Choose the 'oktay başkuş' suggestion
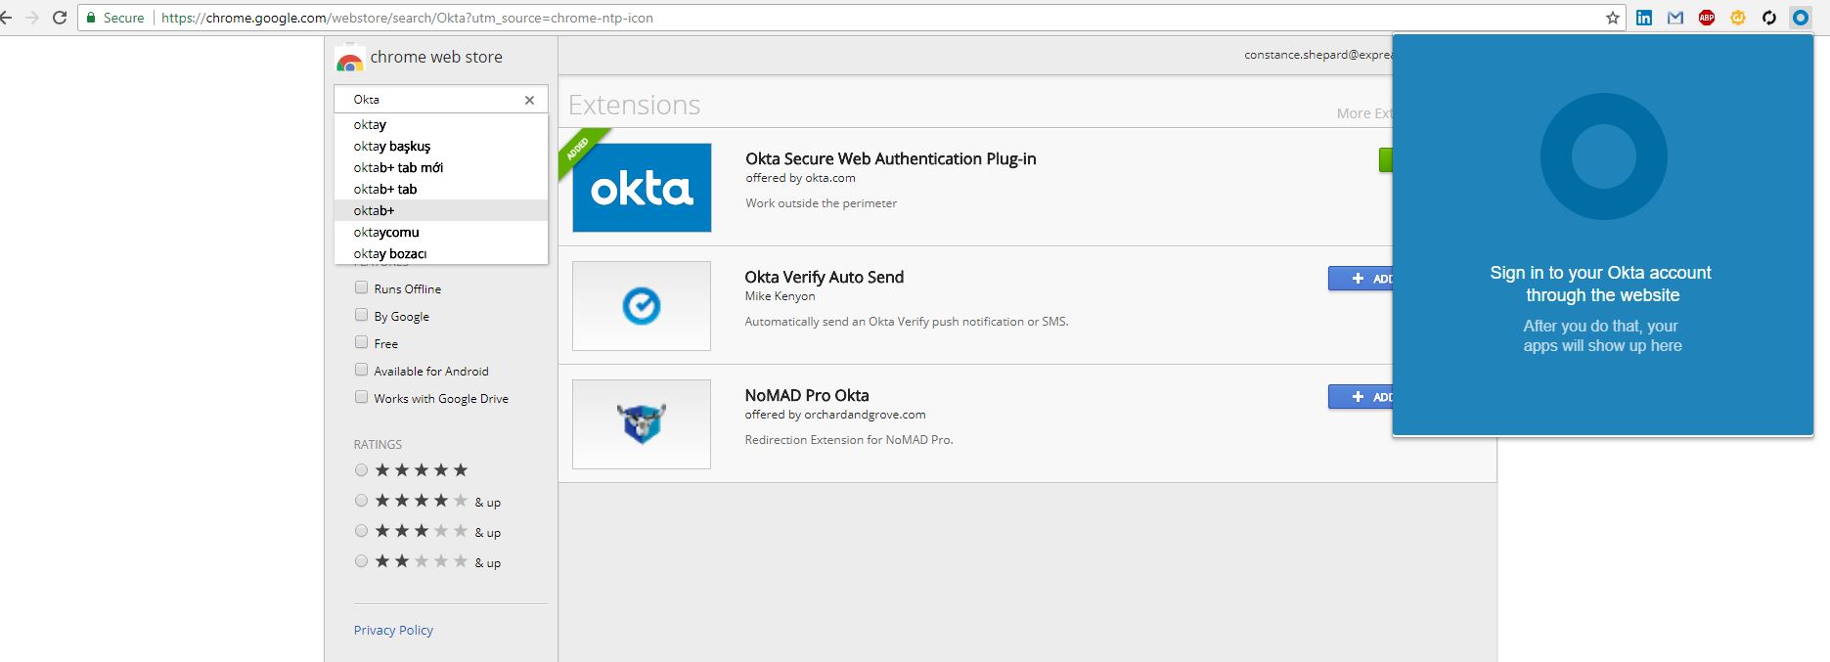1830x662 pixels. click(441, 146)
